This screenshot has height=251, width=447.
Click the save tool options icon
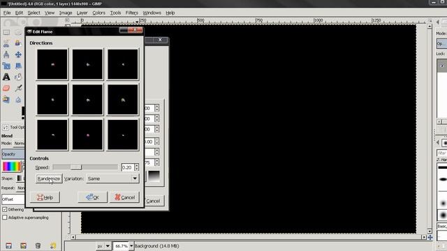coord(8,245)
